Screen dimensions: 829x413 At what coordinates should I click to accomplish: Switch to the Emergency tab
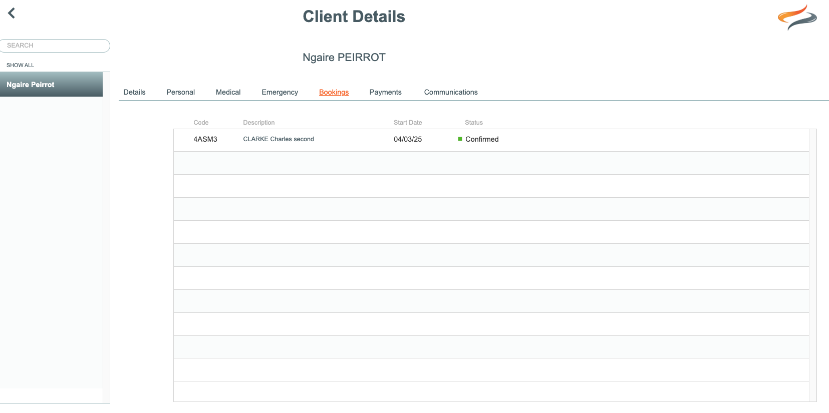[x=280, y=92]
